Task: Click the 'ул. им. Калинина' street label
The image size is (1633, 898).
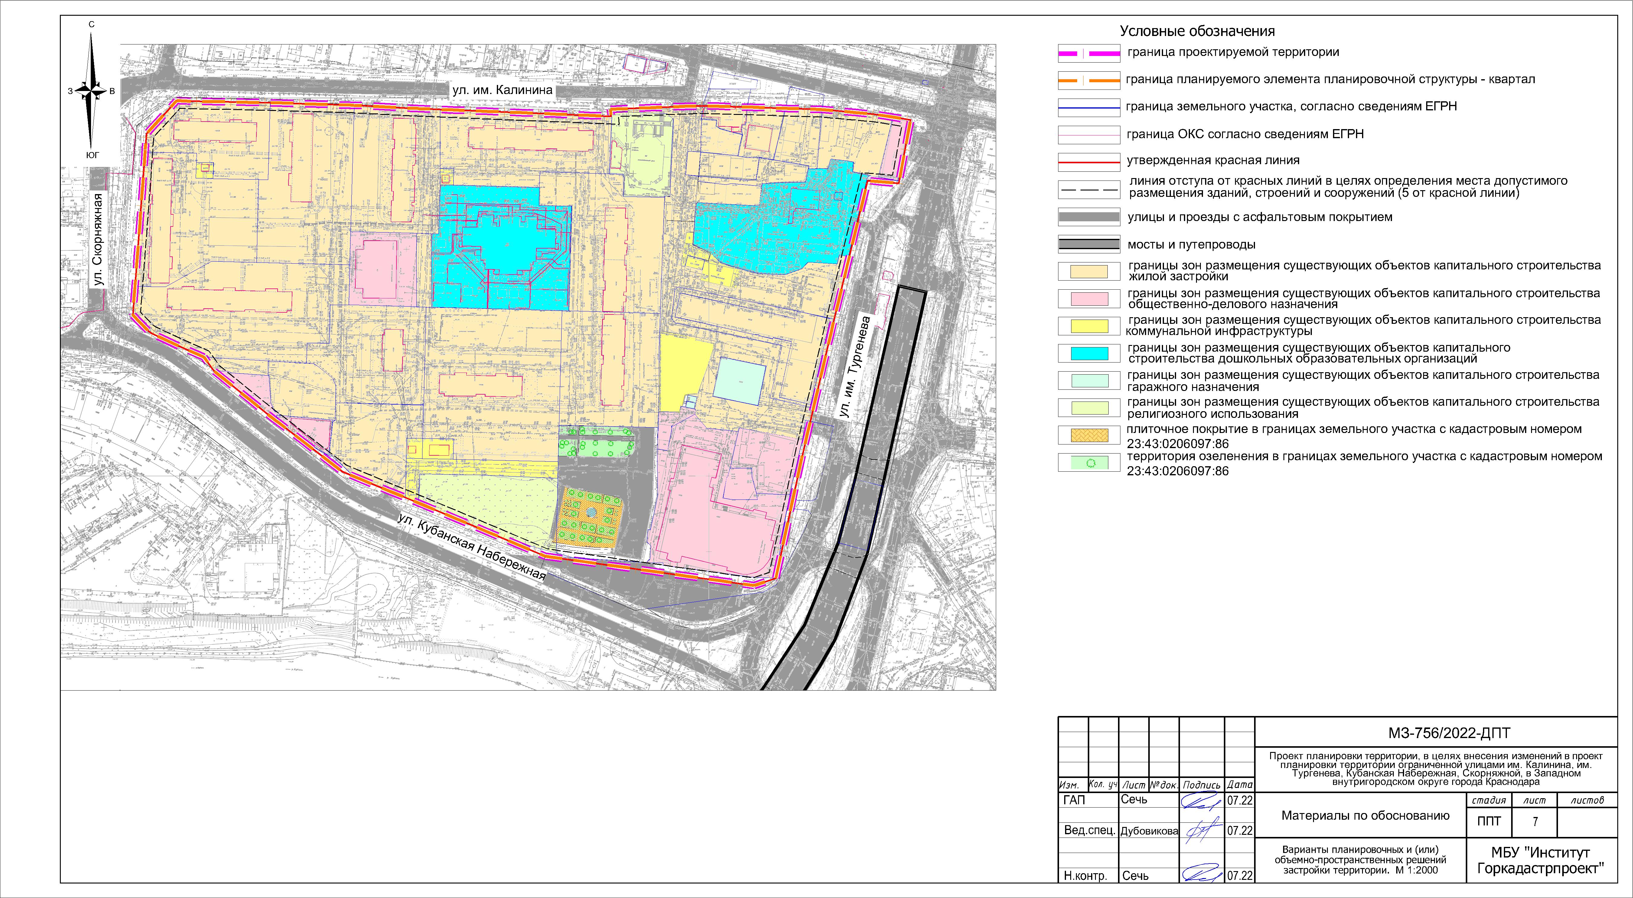Action: click(x=502, y=90)
